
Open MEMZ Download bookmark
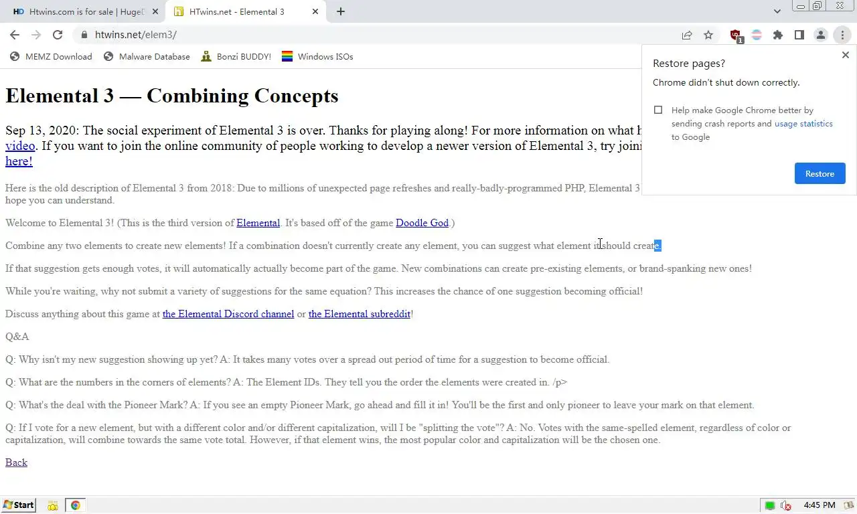pyautogui.click(x=51, y=57)
